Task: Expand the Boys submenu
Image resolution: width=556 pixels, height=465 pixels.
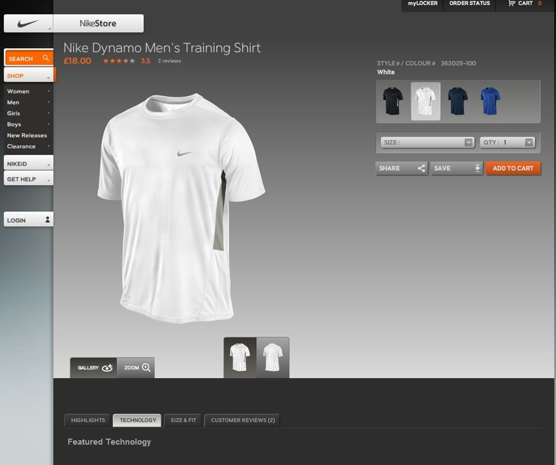Action: (x=28, y=124)
